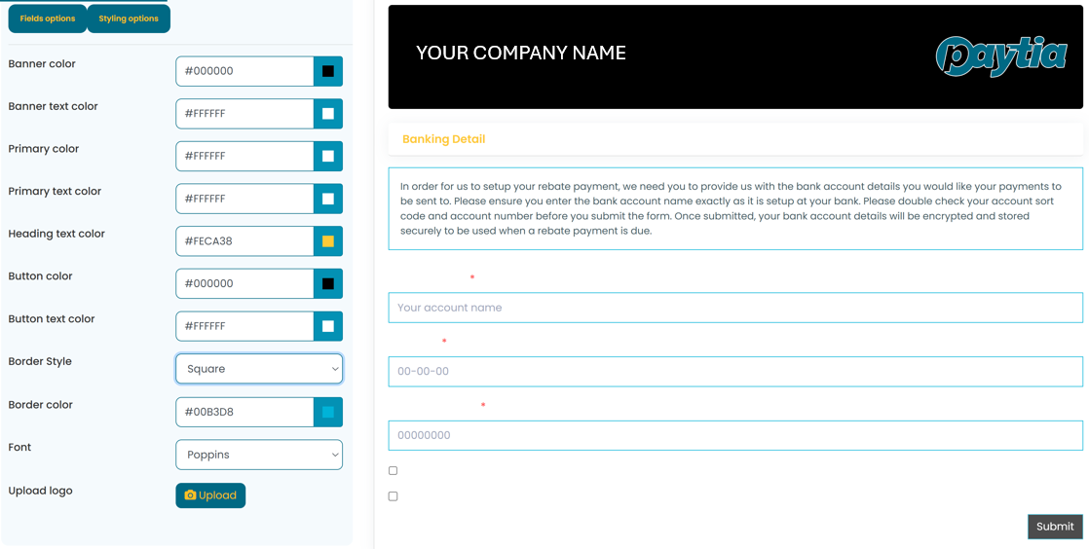
Task: Submit the banking detail form
Action: pos(1055,527)
